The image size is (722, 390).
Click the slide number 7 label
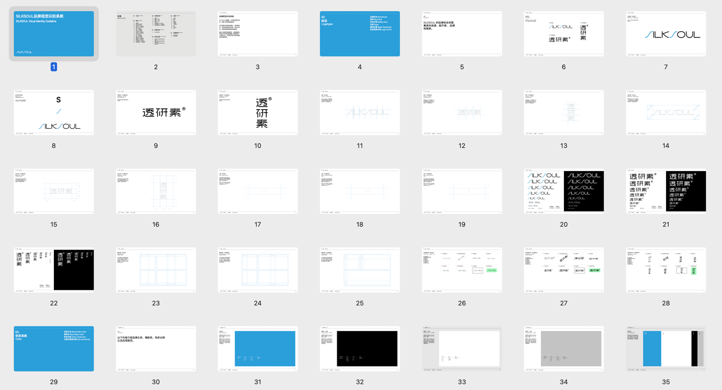(666, 67)
